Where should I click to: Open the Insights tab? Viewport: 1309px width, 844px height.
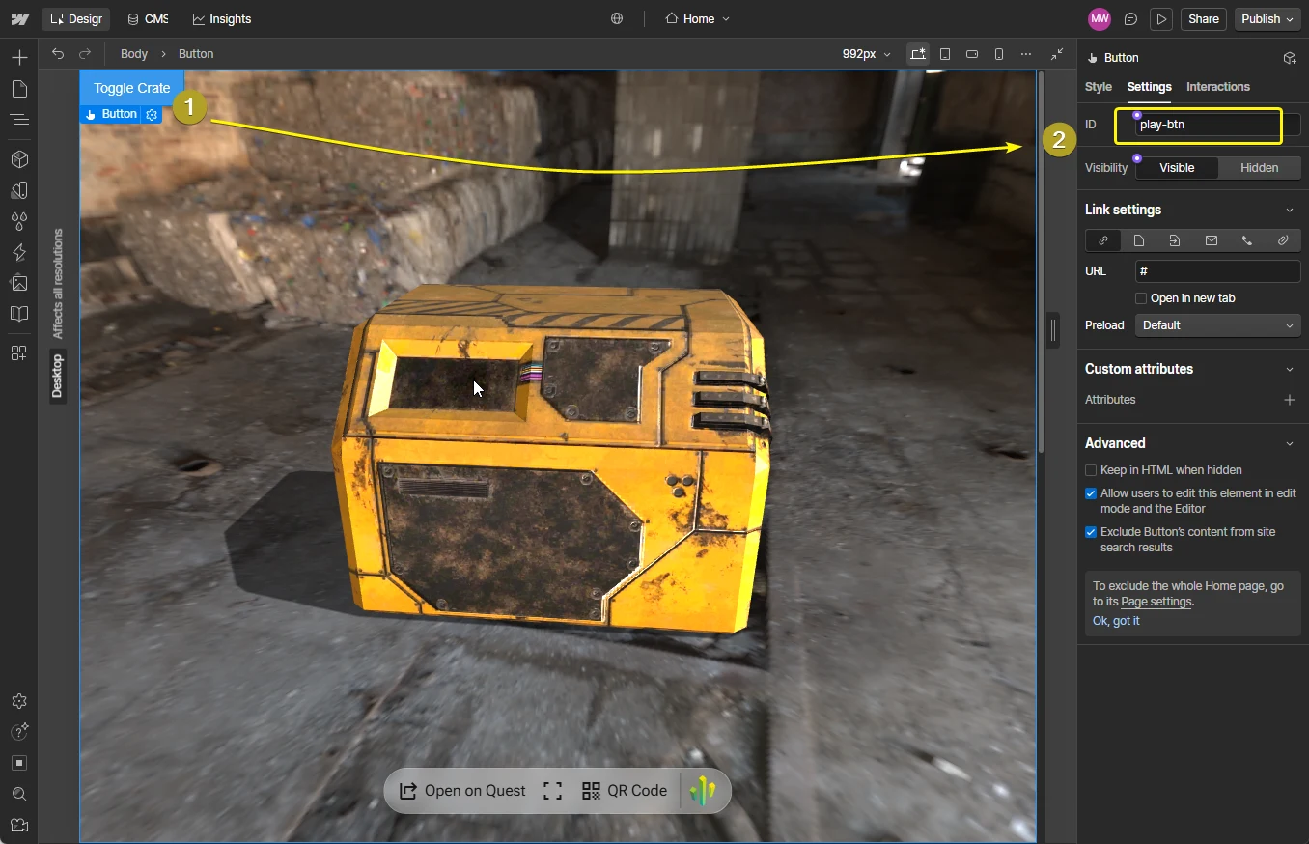point(222,19)
